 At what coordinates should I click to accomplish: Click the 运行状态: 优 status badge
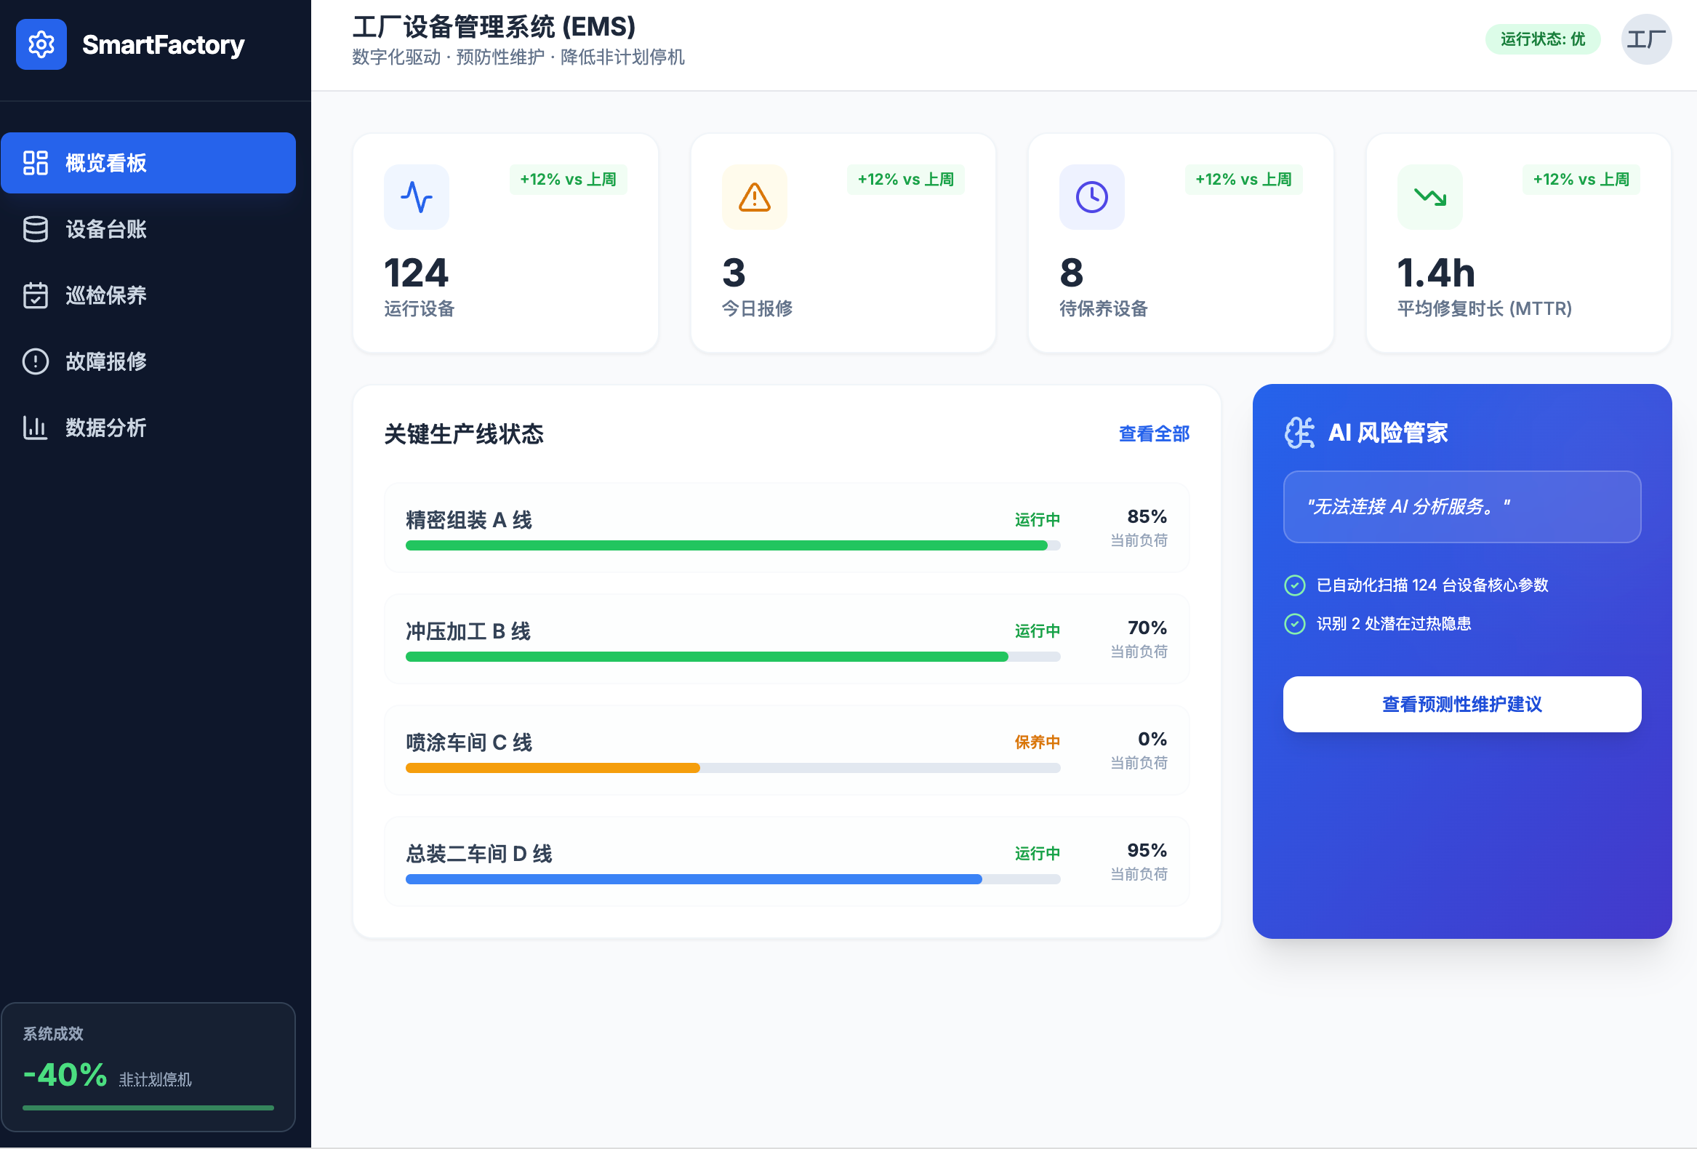click(1542, 39)
